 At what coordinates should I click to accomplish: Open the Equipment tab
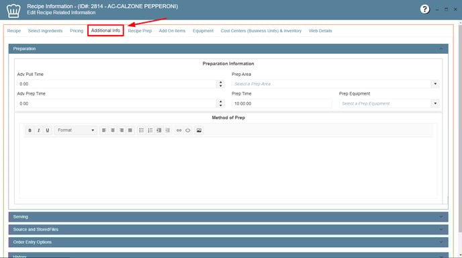tap(203, 31)
